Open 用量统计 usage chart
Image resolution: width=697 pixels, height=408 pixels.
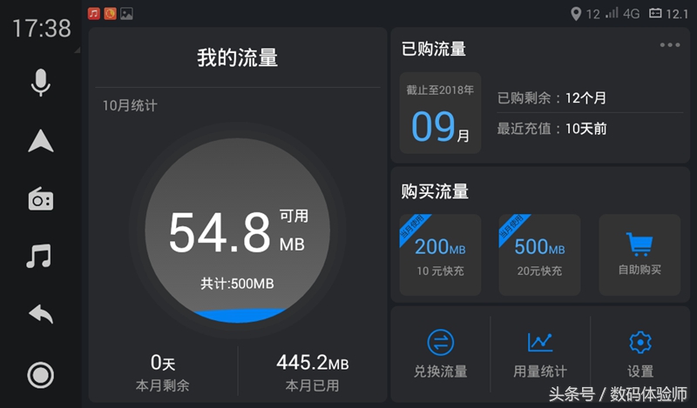[x=540, y=354]
